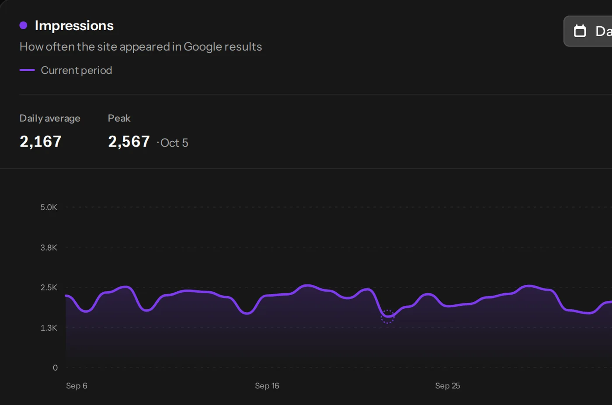Click the subtitle about appearing in Google results
This screenshot has height=405, width=612.
click(141, 47)
